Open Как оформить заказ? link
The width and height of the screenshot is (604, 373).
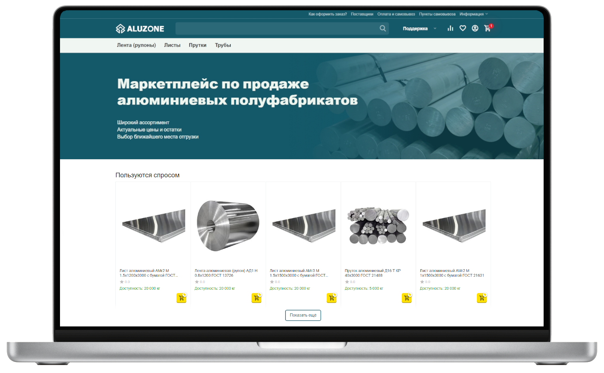pos(327,14)
